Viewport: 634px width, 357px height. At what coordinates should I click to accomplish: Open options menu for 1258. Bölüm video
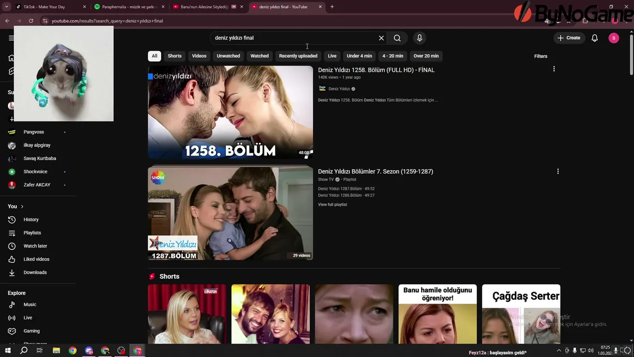554,69
